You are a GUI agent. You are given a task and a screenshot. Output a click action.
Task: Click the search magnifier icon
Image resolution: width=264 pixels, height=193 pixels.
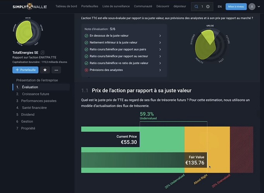(x=196, y=7)
